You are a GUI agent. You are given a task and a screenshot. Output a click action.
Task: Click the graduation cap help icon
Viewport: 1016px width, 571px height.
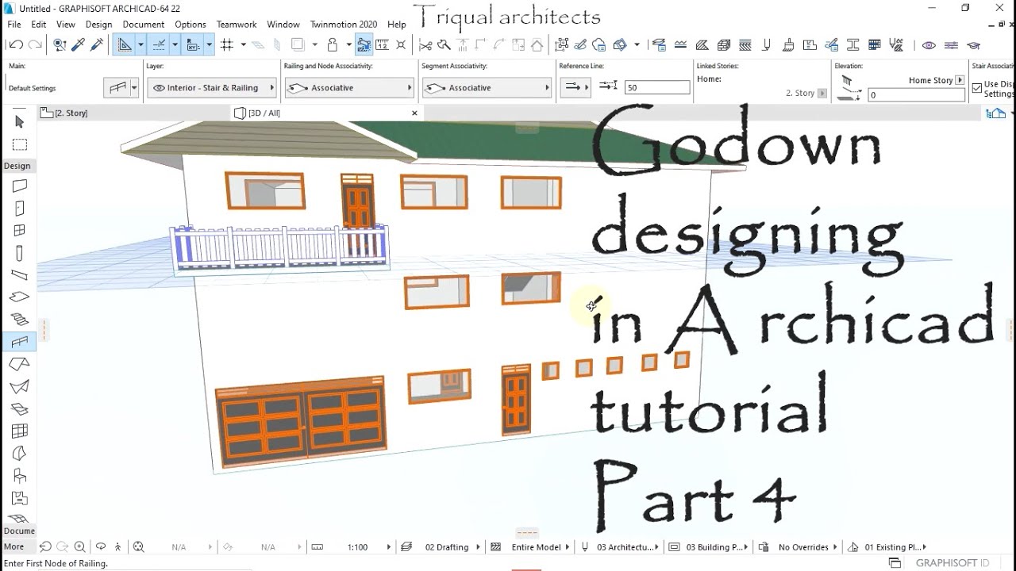974,45
